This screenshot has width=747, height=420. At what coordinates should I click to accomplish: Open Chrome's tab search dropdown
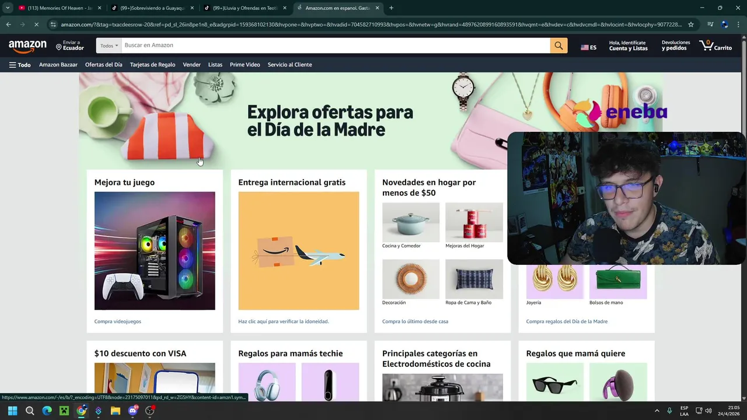point(8,8)
